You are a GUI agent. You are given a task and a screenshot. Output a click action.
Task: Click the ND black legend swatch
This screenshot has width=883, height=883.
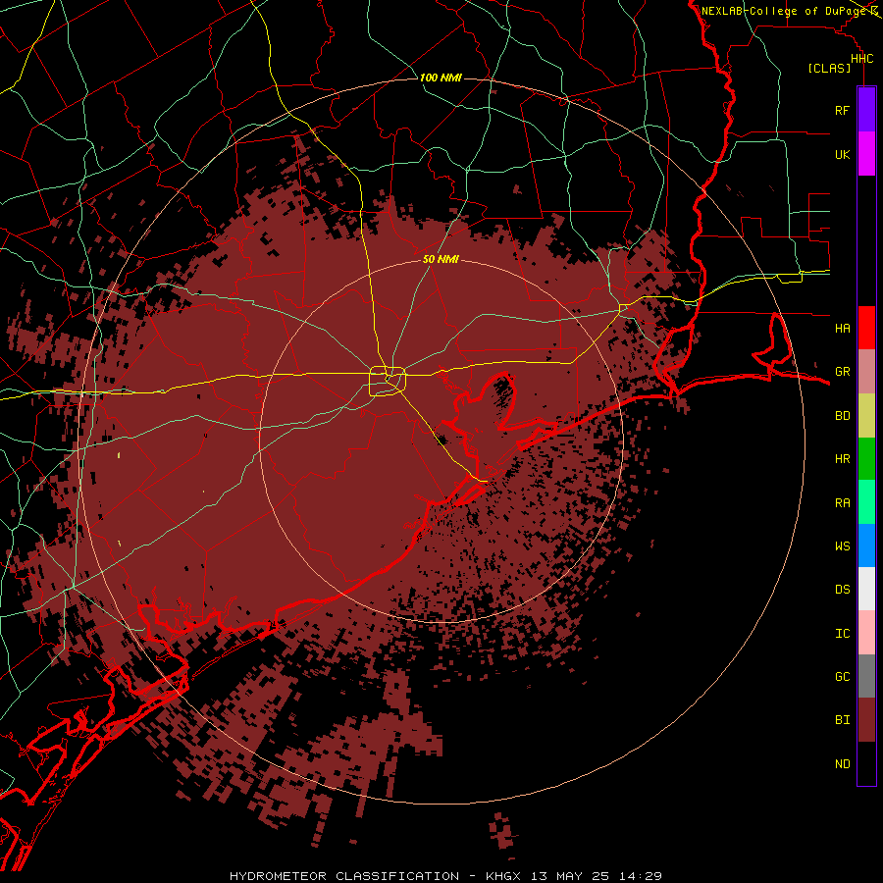pyautogui.click(x=866, y=763)
